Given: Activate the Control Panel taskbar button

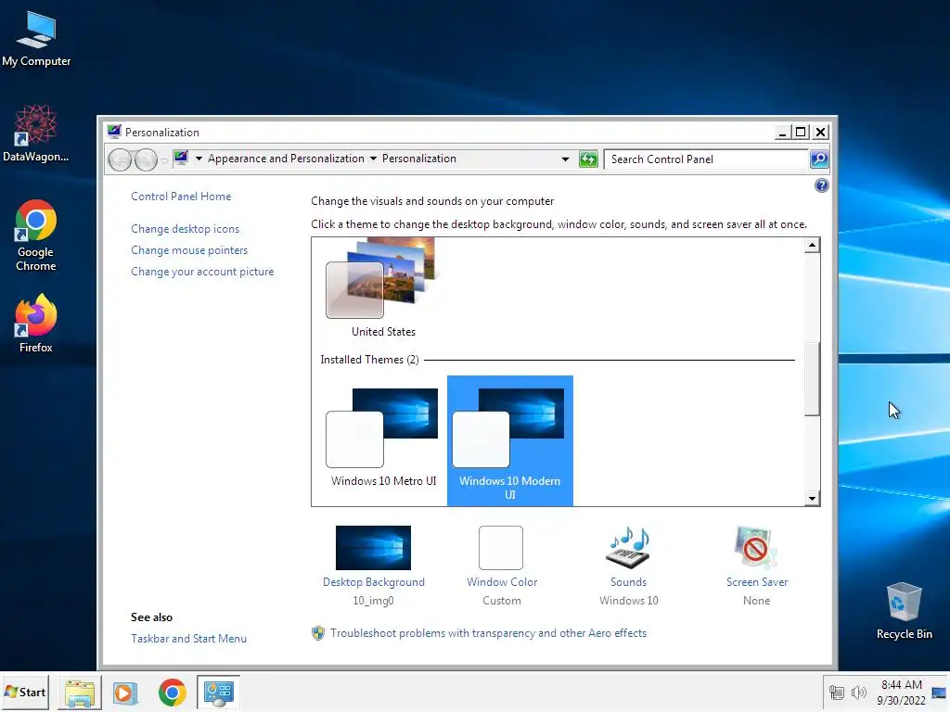Looking at the screenshot, I should click(x=218, y=693).
